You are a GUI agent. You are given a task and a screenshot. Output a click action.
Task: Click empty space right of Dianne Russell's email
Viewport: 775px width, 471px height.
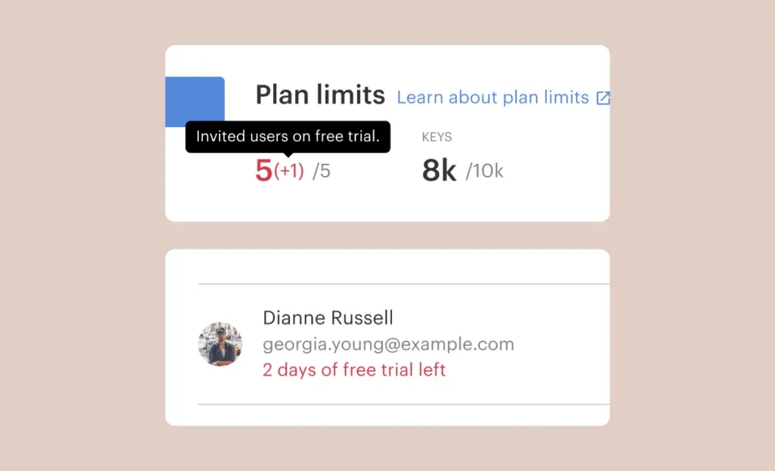click(x=560, y=345)
